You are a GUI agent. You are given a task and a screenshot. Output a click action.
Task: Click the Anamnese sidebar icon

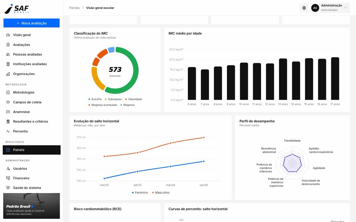8,112
